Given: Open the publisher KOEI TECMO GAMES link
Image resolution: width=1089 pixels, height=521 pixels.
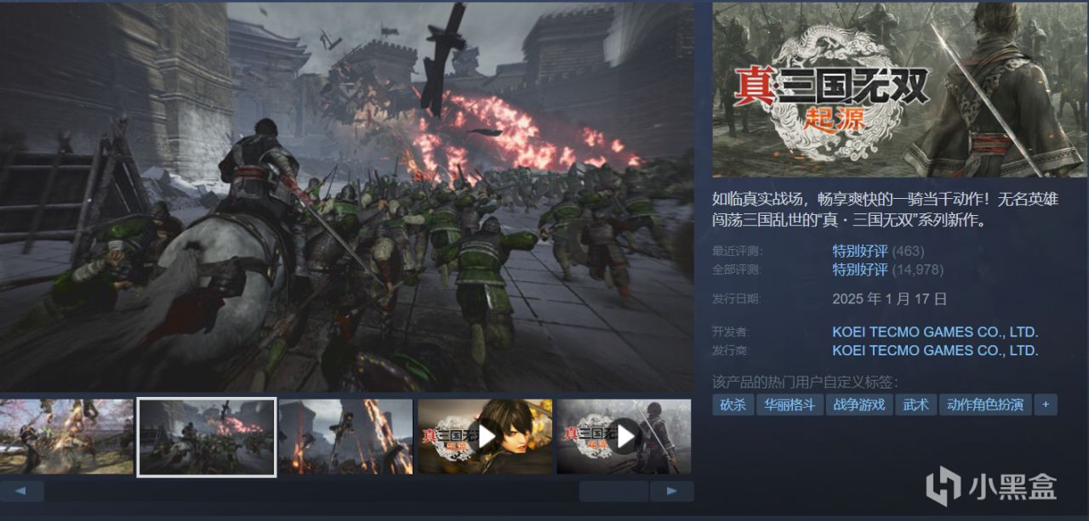Looking at the screenshot, I should [935, 350].
